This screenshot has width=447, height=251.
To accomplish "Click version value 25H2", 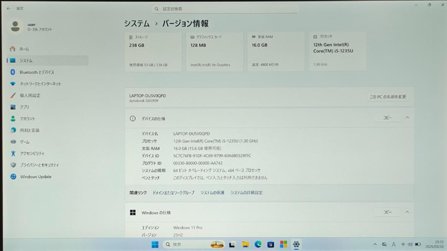I will [x=178, y=235].
